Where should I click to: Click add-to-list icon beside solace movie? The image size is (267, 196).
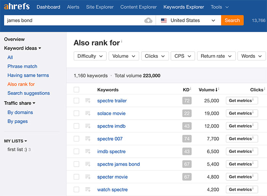pos(88,113)
